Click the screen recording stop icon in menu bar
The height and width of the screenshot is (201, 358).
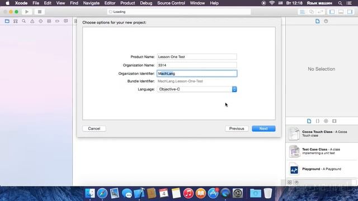[263, 3]
